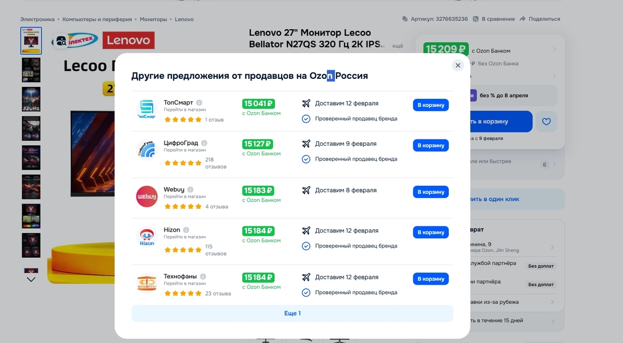The width and height of the screenshot is (623, 343).
Task: Open the ТопСмарт seller logo
Action: [147, 109]
